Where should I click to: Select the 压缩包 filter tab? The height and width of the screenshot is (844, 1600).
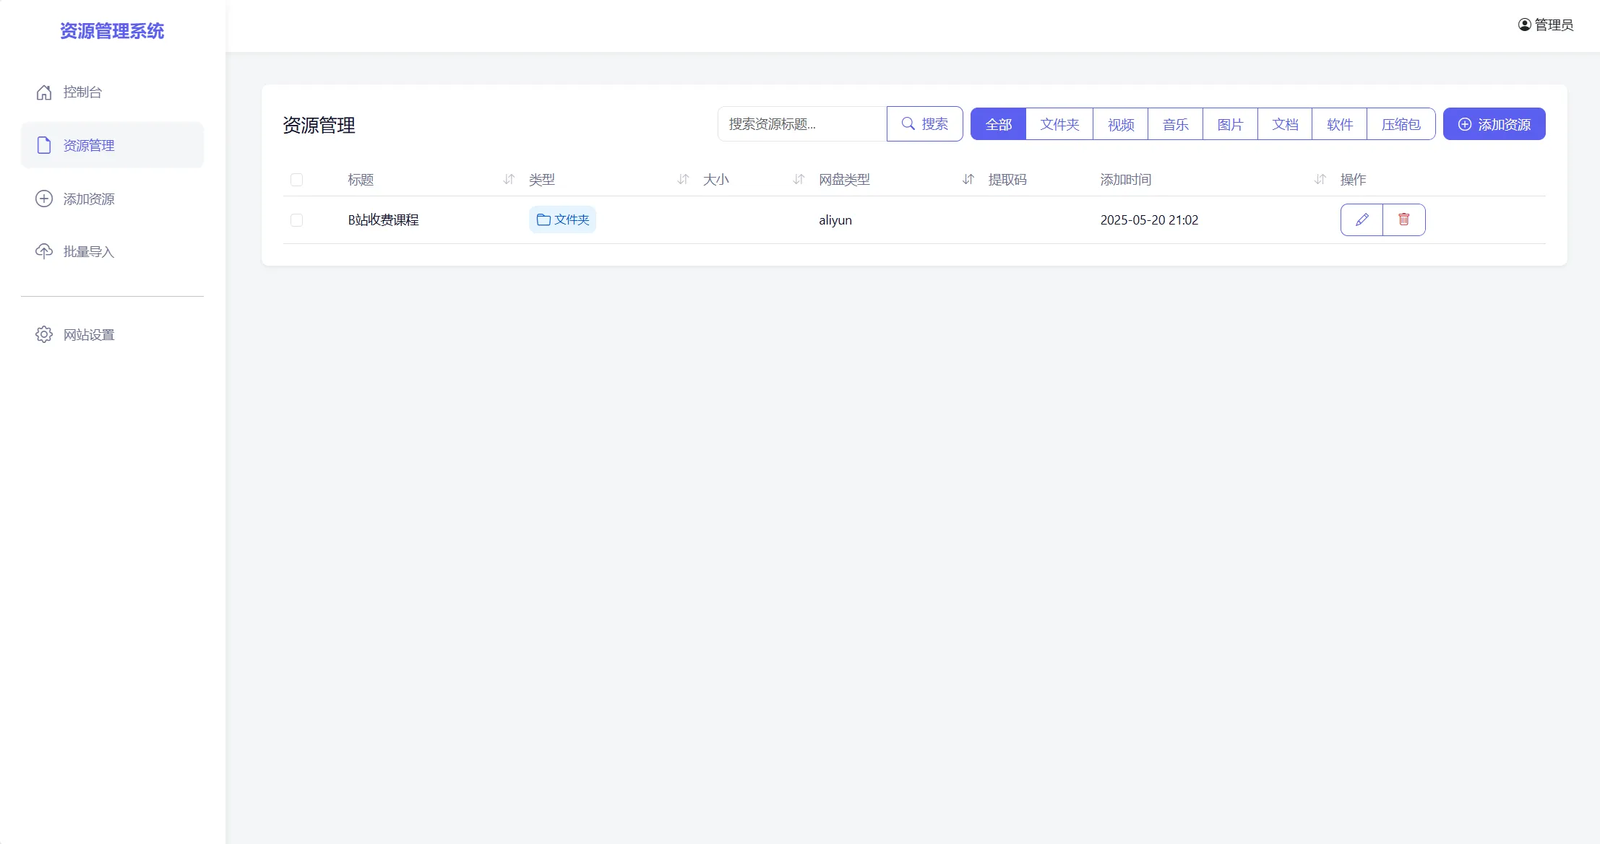(1400, 123)
